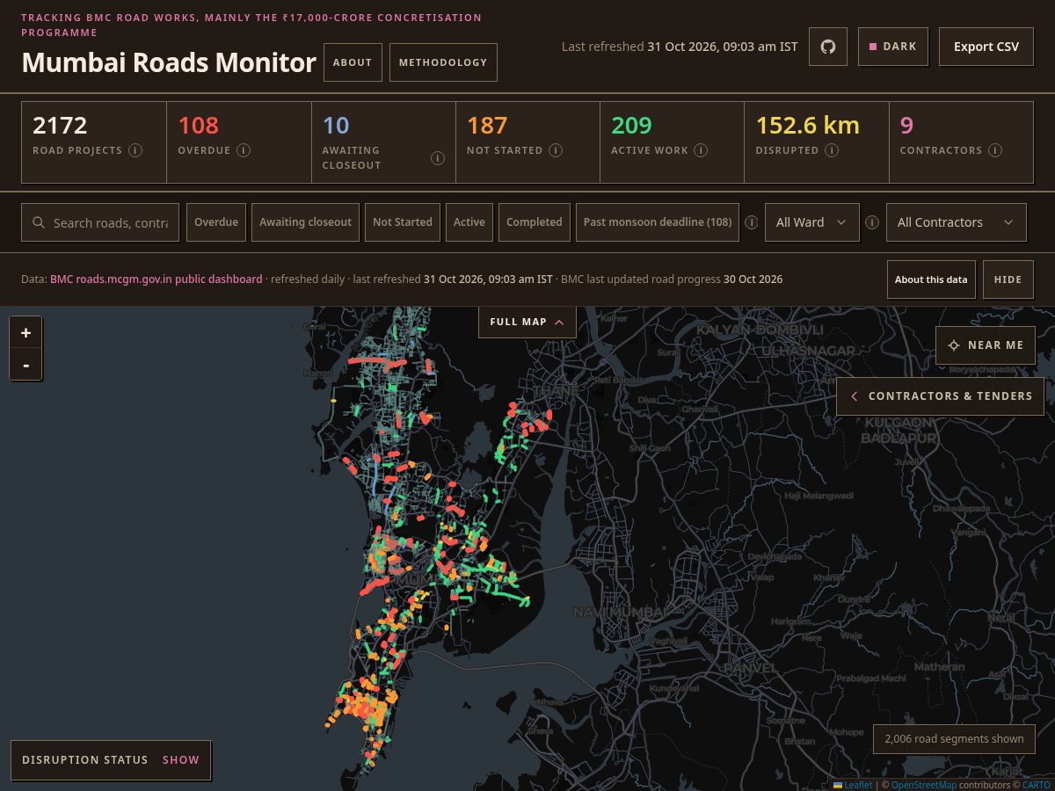
Task: Click the 9 Contractors count
Action: point(906,126)
